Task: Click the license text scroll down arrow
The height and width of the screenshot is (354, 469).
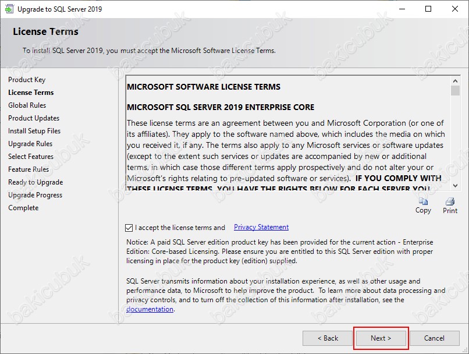Action: tap(455, 186)
